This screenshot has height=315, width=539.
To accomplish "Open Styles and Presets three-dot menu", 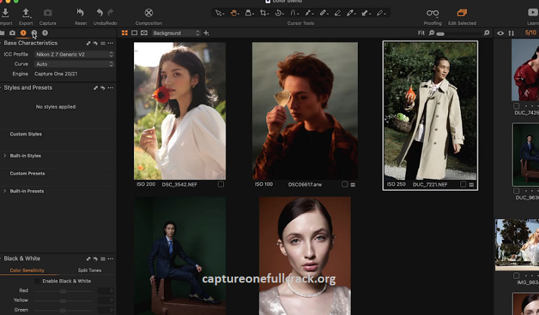I will pyautogui.click(x=110, y=88).
